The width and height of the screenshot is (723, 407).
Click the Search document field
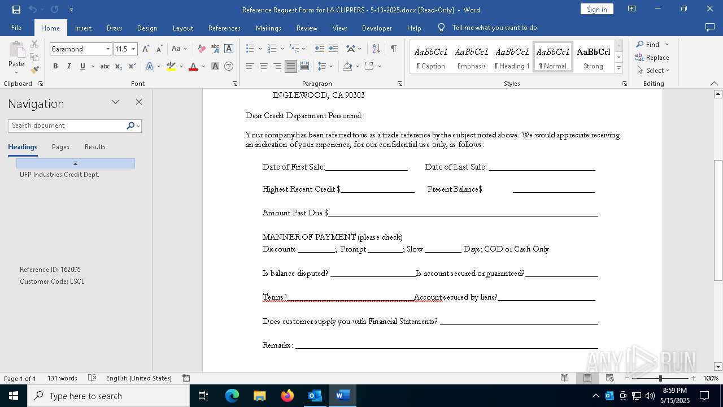(x=68, y=125)
